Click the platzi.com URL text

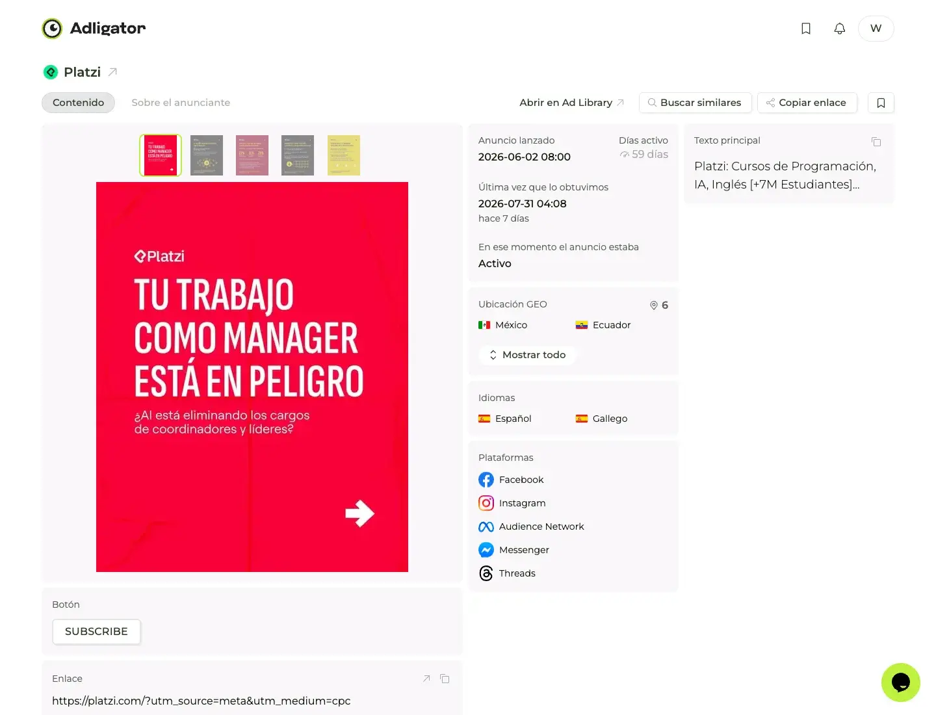(201, 701)
